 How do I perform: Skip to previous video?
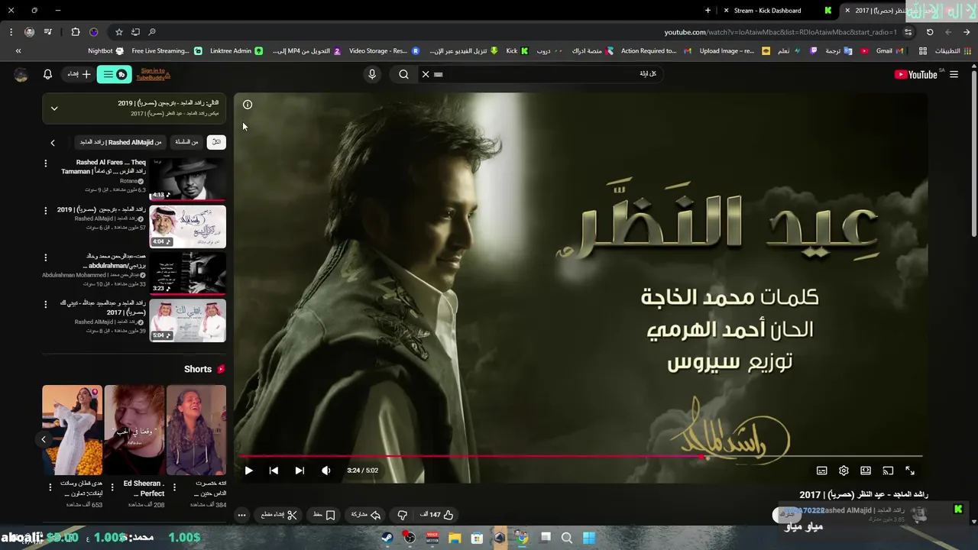(x=274, y=471)
